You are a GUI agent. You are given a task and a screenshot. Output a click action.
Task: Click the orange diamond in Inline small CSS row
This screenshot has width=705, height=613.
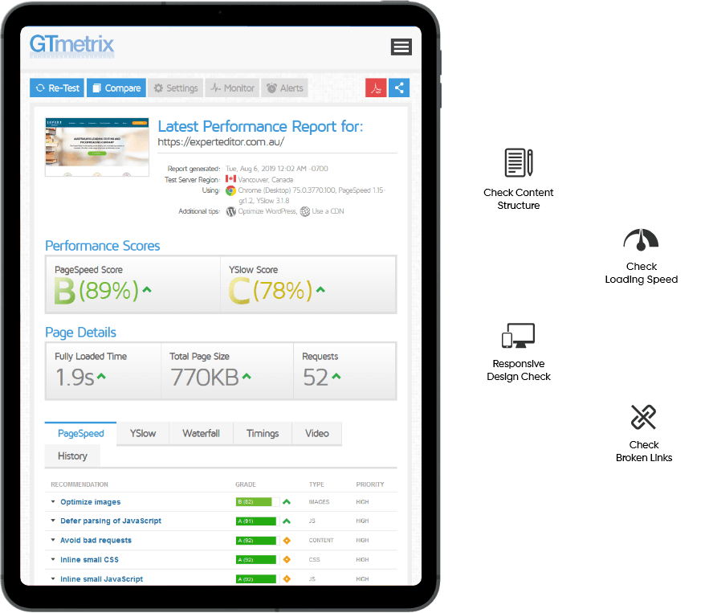(287, 560)
